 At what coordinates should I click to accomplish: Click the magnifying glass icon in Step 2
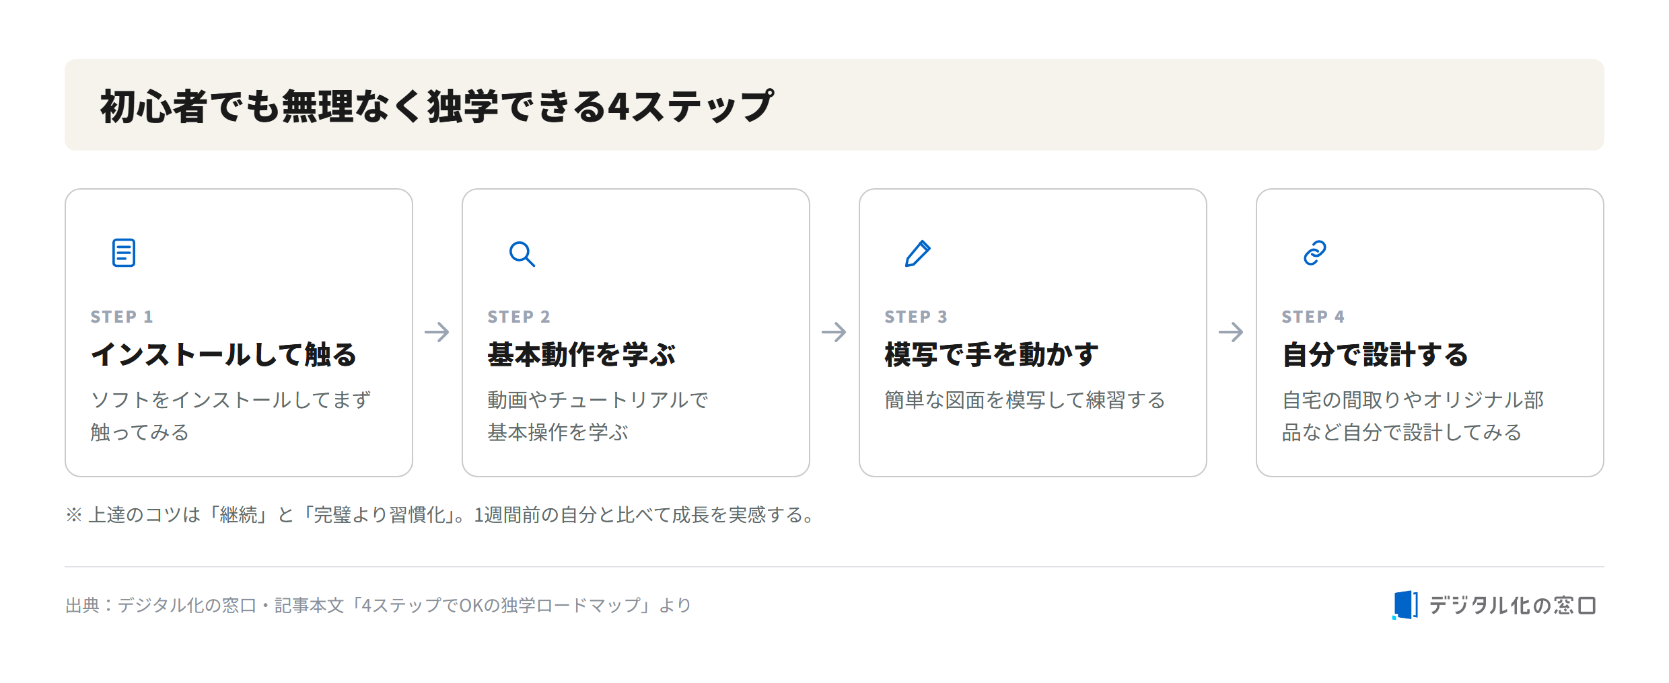point(522,253)
